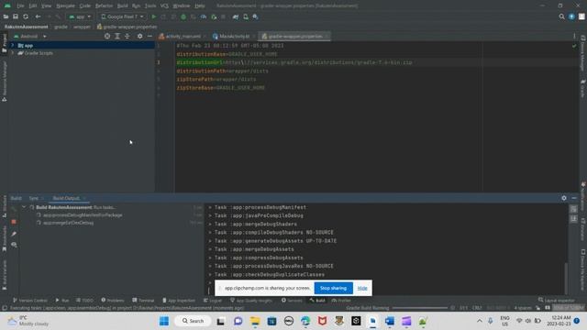Stop the build with red square icon
Screen dimensions: 587x330
(x=14, y=222)
